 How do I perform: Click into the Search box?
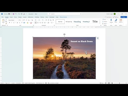pos(65,14)
